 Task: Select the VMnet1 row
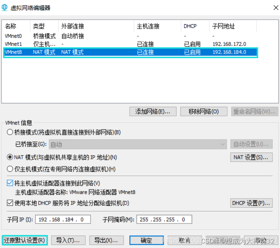130,44
